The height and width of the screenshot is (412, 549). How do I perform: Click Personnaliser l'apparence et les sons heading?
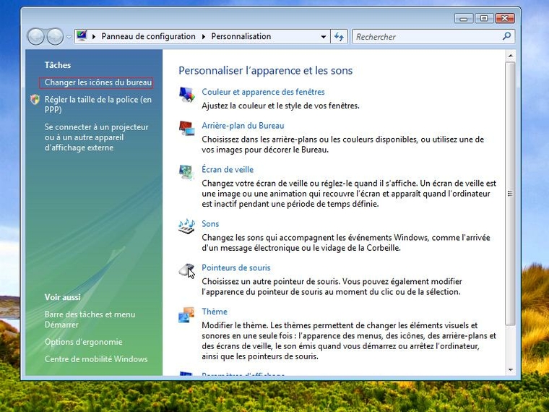coord(265,70)
